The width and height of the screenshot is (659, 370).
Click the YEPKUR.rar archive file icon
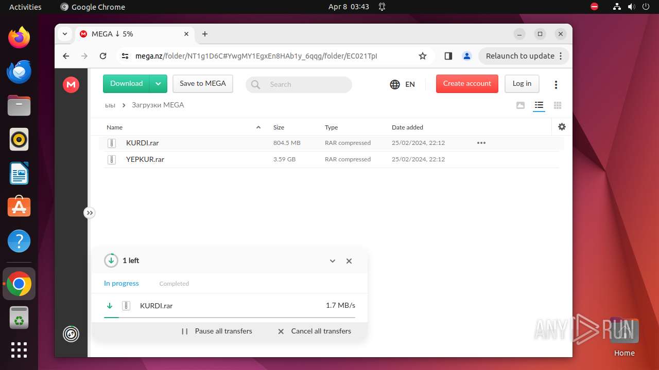pyautogui.click(x=112, y=160)
